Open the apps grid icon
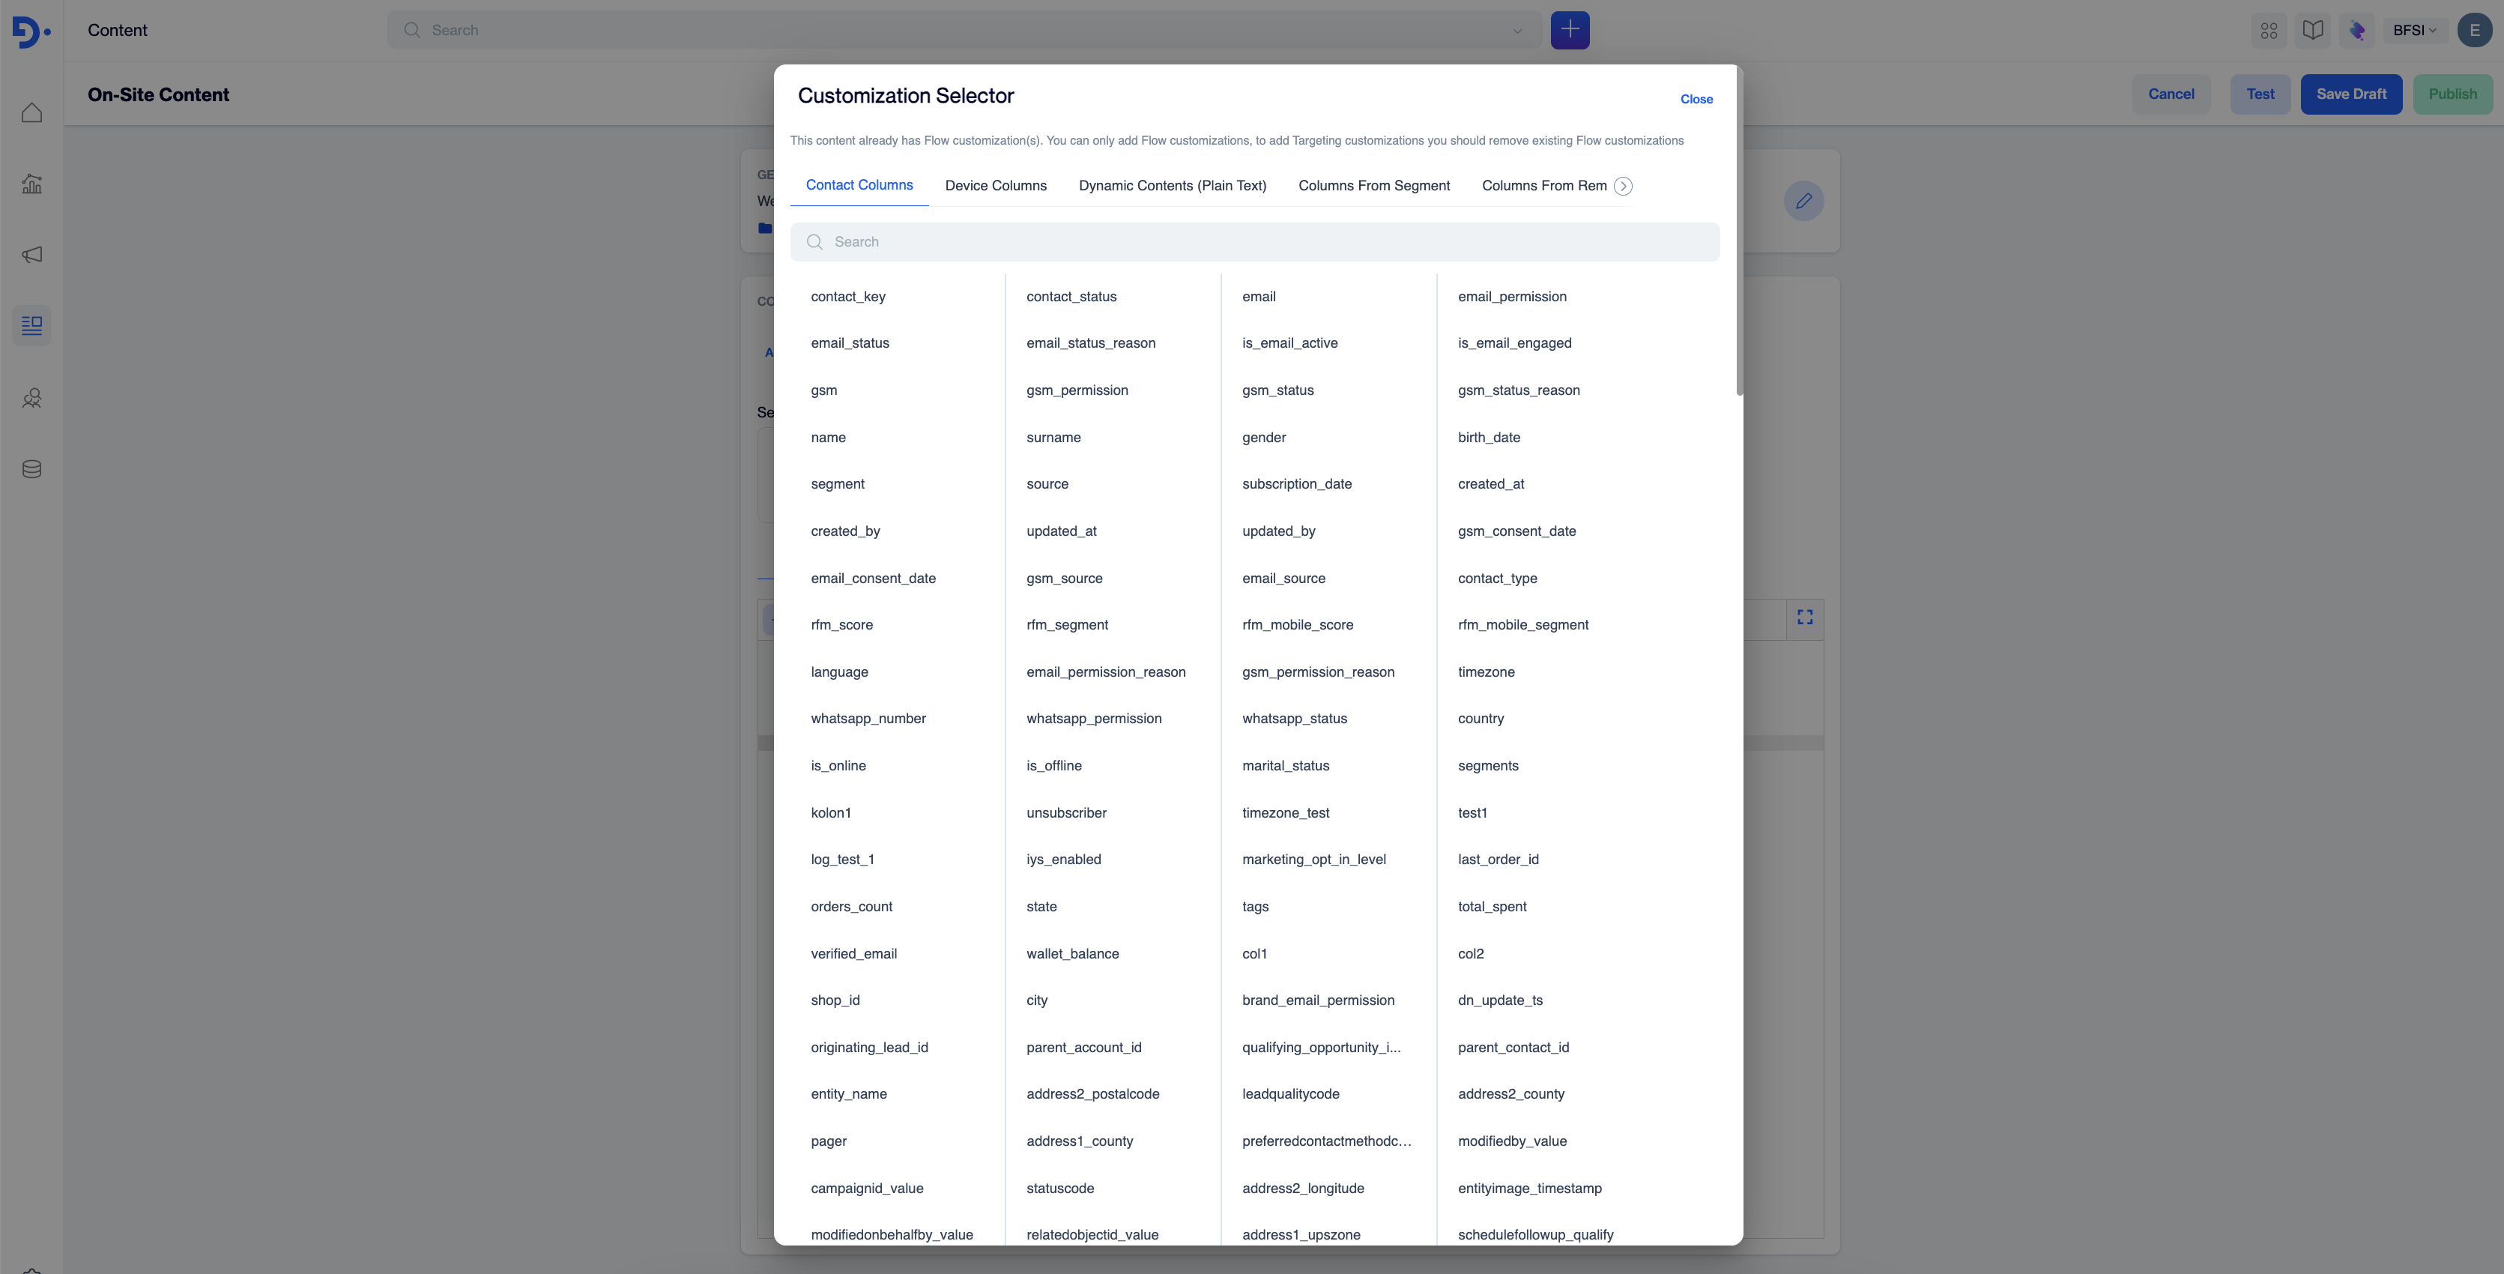The width and height of the screenshot is (2504, 1274). [2269, 30]
